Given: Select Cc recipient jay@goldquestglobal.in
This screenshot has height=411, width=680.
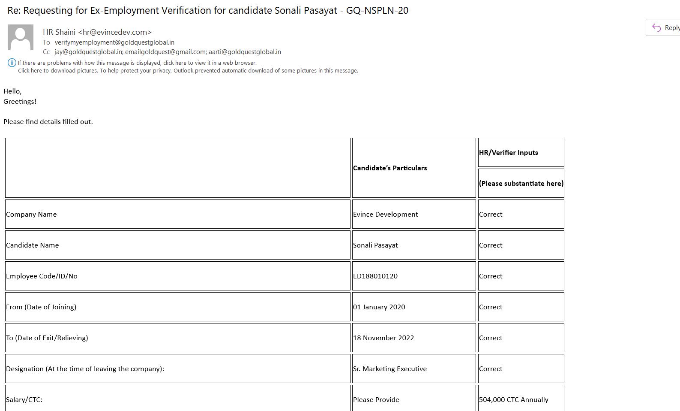Looking at the screenshot, I should [x=88, y=52].
